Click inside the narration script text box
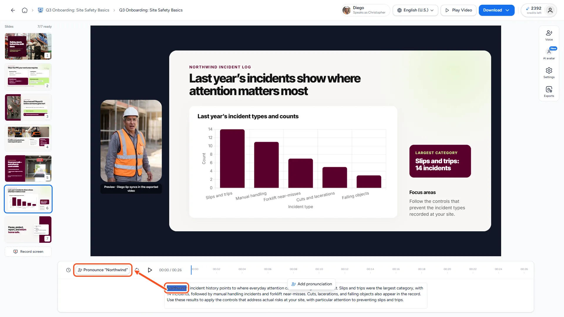 (x=296, y=296)
